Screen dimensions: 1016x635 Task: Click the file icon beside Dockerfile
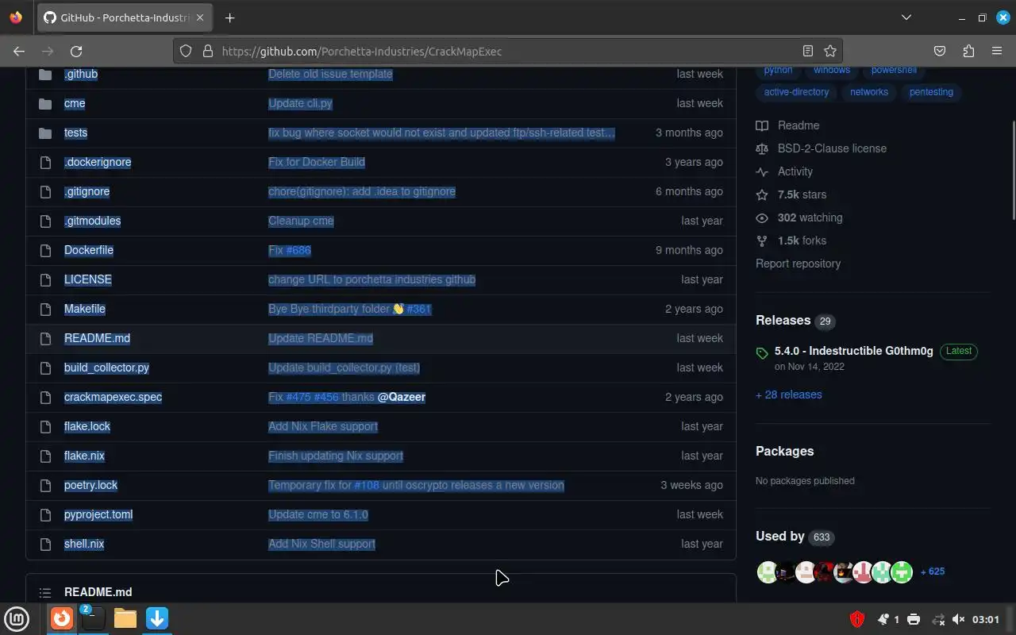[x=45, y=250]
